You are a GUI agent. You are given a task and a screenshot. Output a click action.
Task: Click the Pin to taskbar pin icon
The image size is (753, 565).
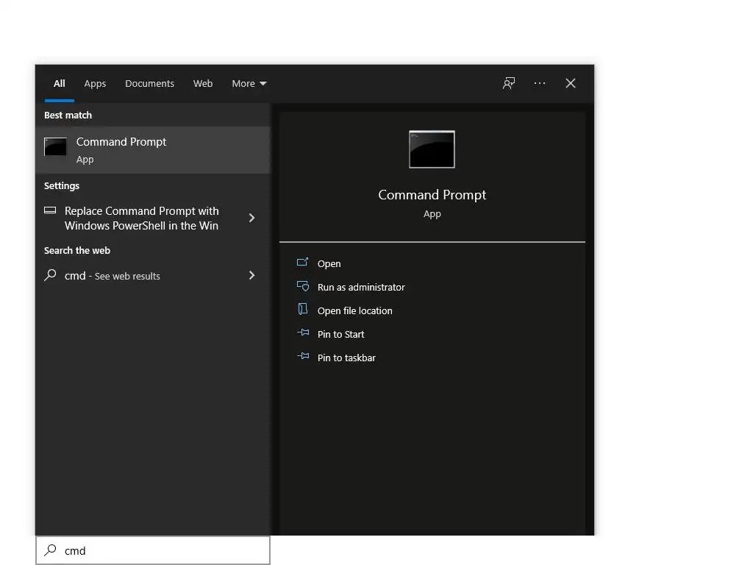tap(303, 356)
